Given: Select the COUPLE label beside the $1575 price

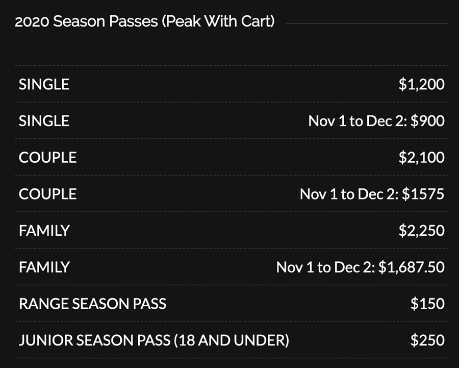Looking at the screenshot, I should pos(47,194).
